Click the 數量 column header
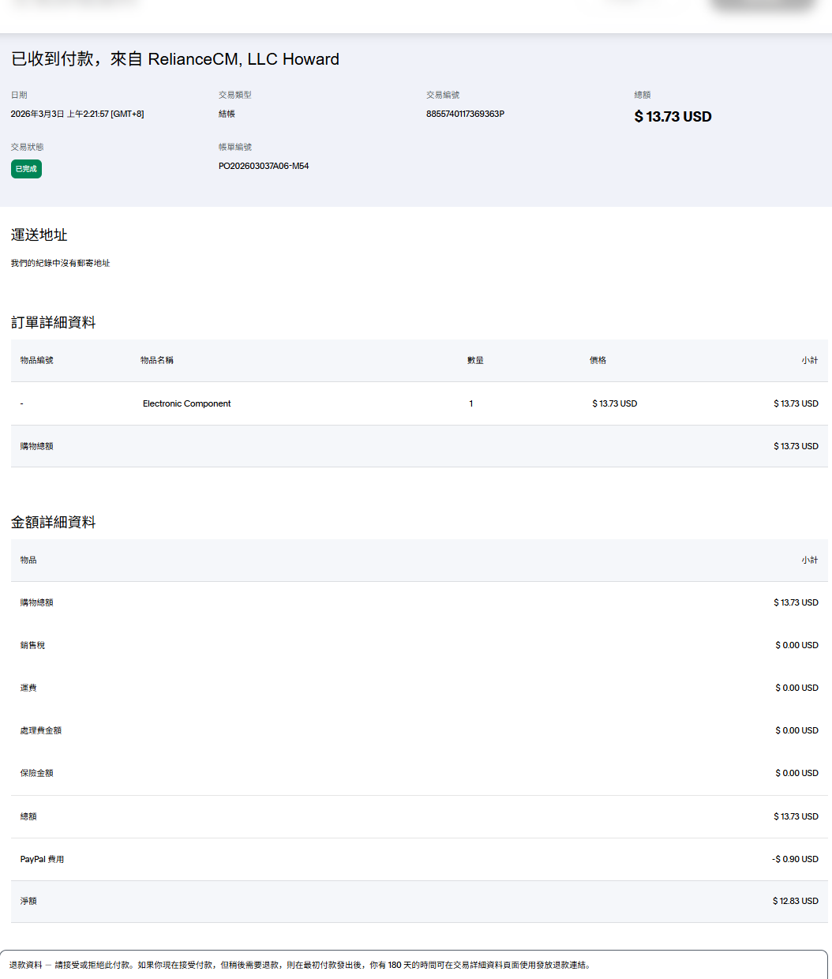 tap(475, 360)
